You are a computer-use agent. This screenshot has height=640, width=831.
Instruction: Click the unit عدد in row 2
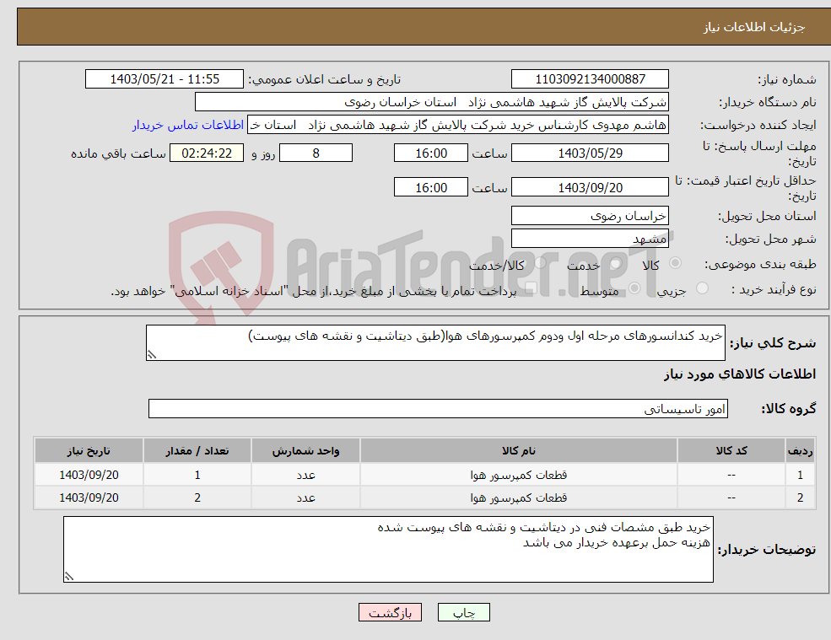pyautogui.click(x=305, y=498)
